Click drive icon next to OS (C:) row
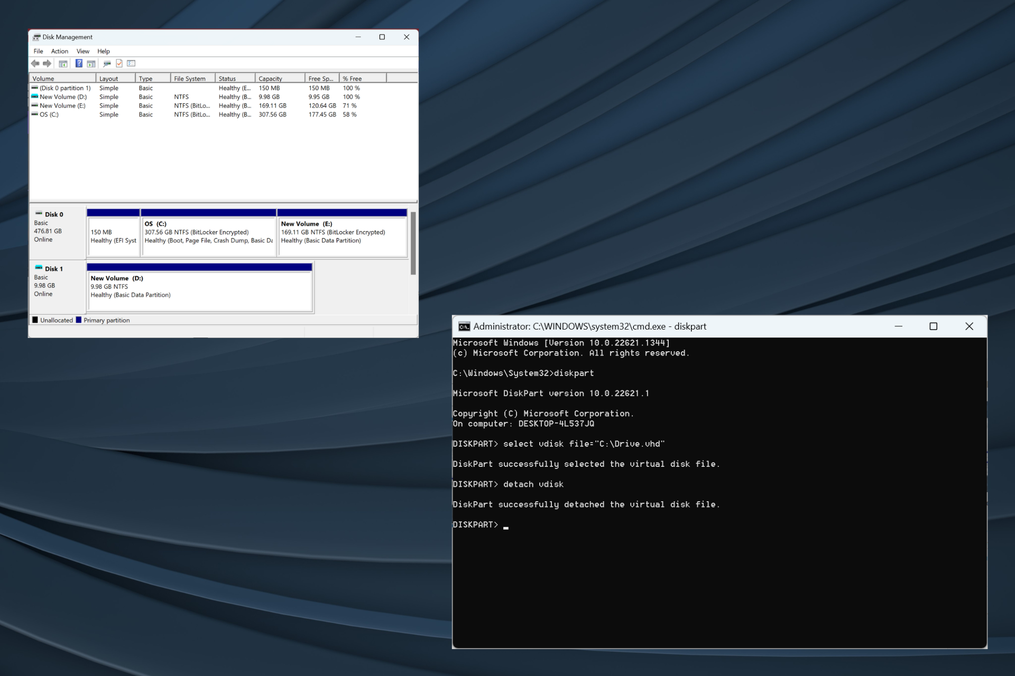Screen dimensions: 1015x676 click(x=35, y=114)
